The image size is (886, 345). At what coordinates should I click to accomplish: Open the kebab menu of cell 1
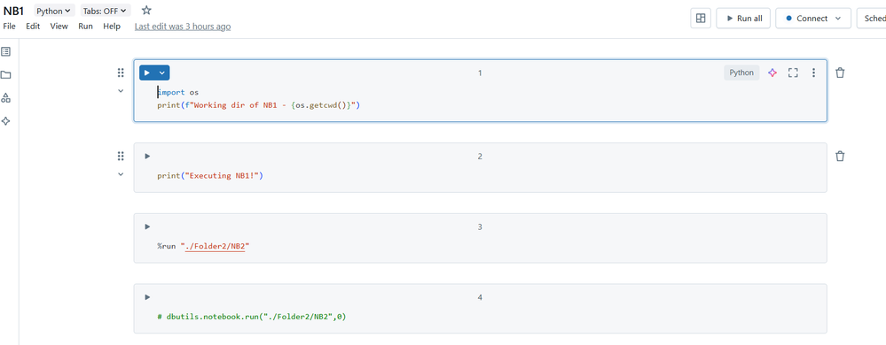(x=813, y=73)
